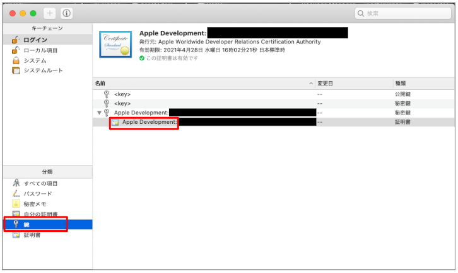Click the 証明書 type cell in list
Image resolution: width=458 pixels, height=273 pixels.
(402, 122)
